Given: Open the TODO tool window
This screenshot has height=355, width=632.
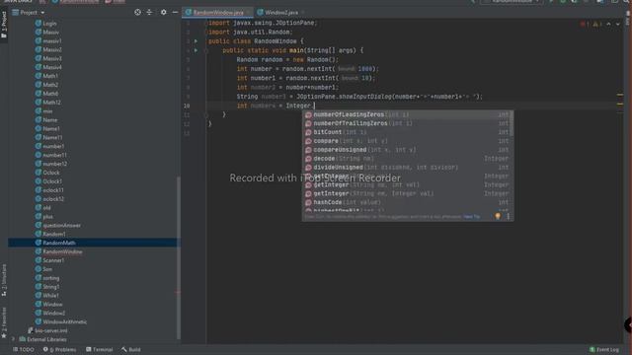Looking at the screenshot, I should (24, 349).
